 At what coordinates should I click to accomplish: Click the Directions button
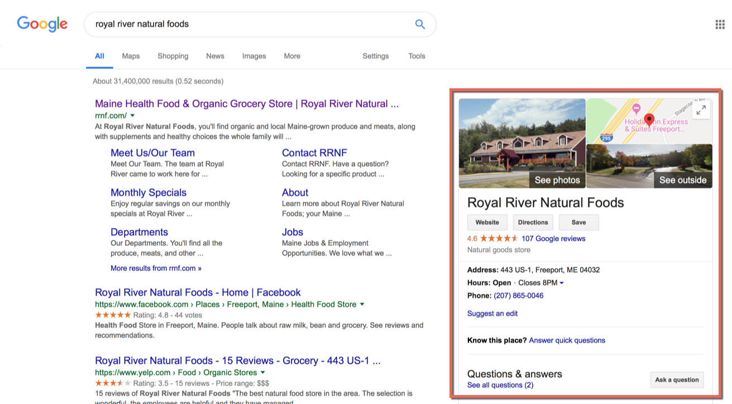click(x=533, y=222)
